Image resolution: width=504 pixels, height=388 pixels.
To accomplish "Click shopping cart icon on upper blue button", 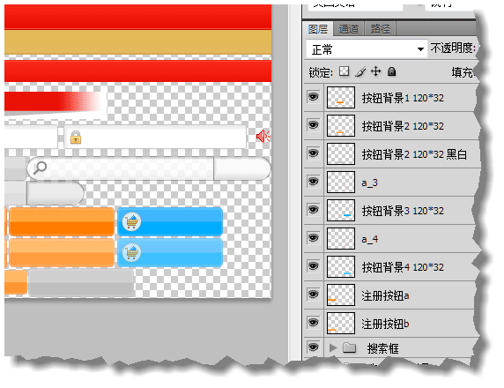I will point(131,221).
